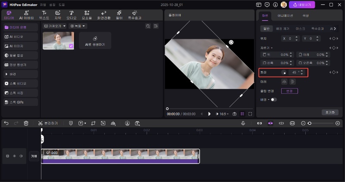Delete the selected clip with trash icon
This screenshot has width=345, height=182.
pyautogui.click(x=26, y=123)
